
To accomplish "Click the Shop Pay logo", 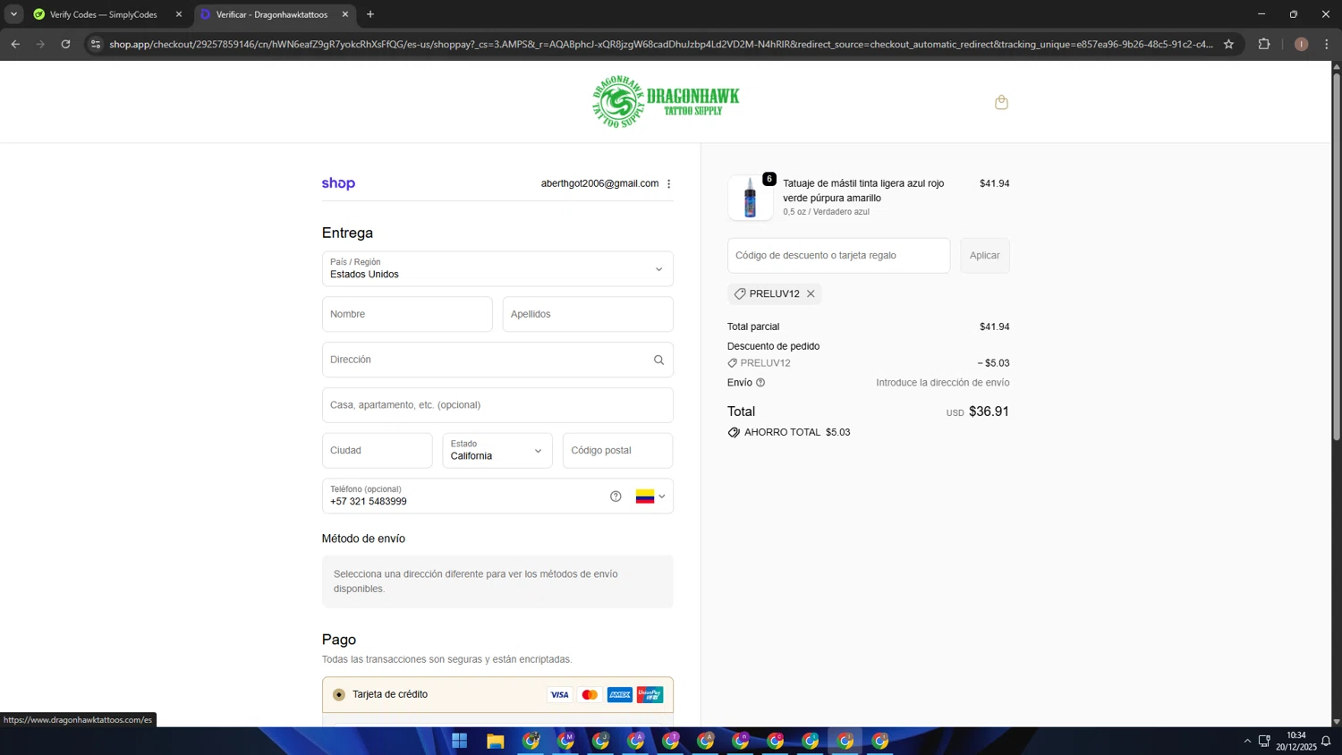I will point(338,183).
